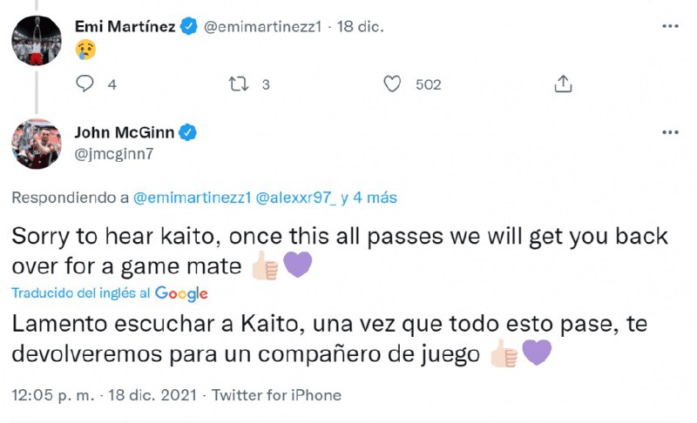Visit the John McGinn display name link

click(x=124, y=132)
